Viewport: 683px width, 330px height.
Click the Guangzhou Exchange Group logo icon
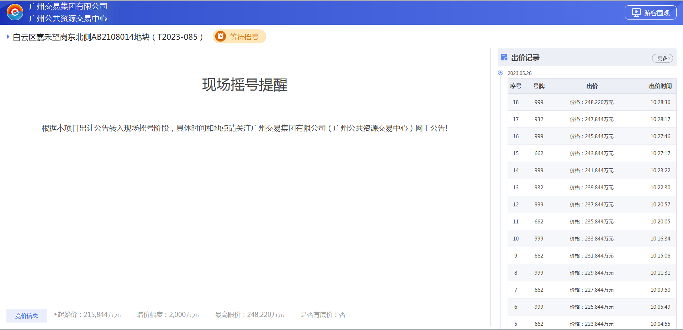tap(15, 12)
